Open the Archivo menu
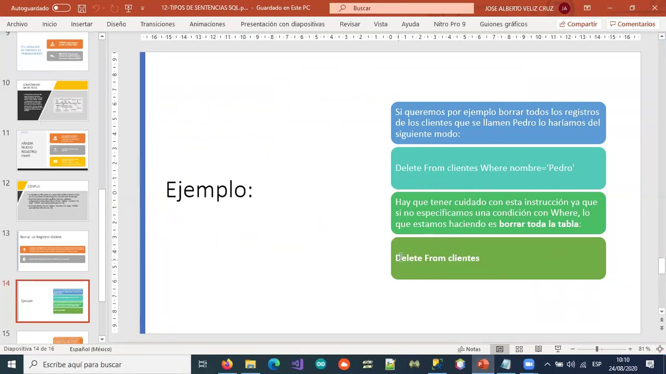 pyautogui.click(x=17, y=24)
